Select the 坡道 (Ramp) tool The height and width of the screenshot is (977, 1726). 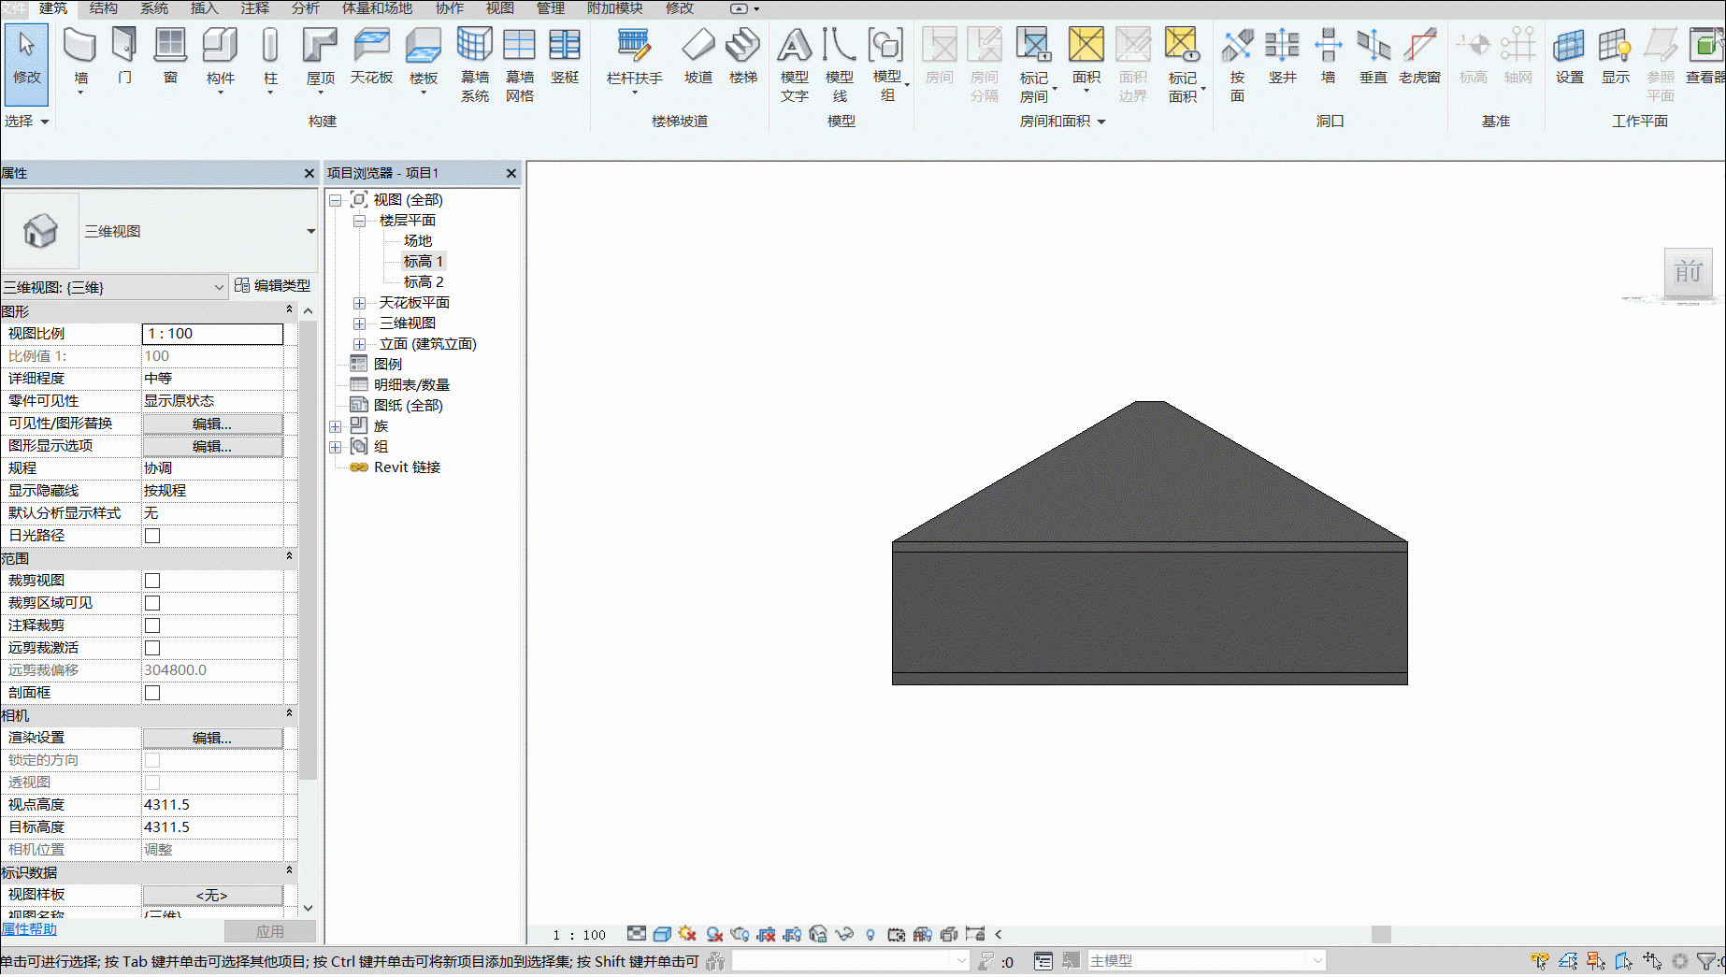click(x=698, y=56)
